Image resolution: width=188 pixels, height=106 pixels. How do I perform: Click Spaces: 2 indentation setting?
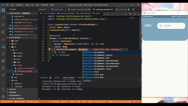[x=64, y=102]
